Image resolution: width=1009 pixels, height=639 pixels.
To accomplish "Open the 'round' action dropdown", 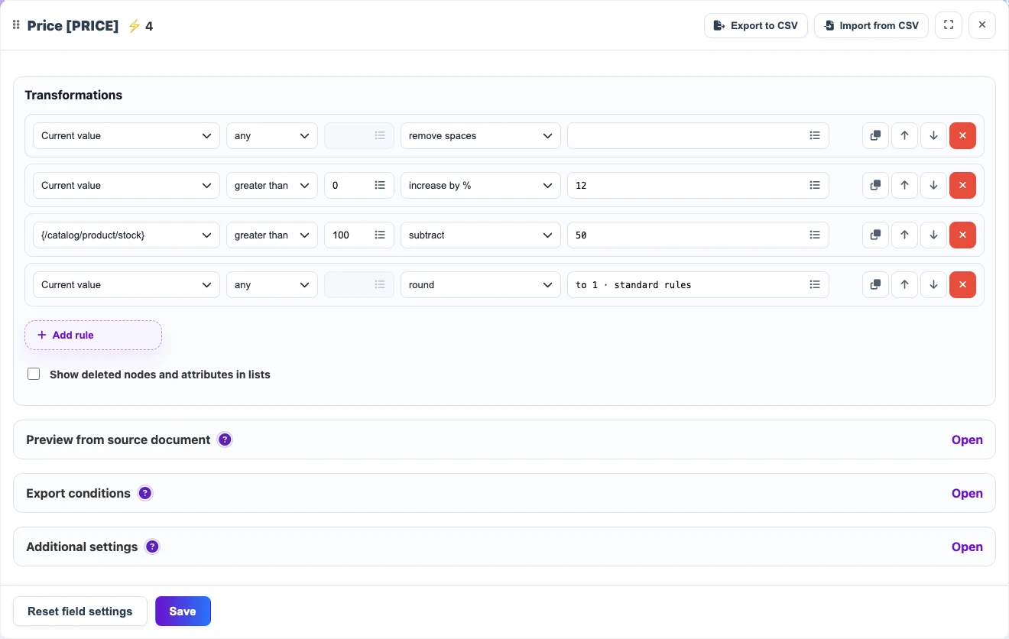I will coord(480,284).
